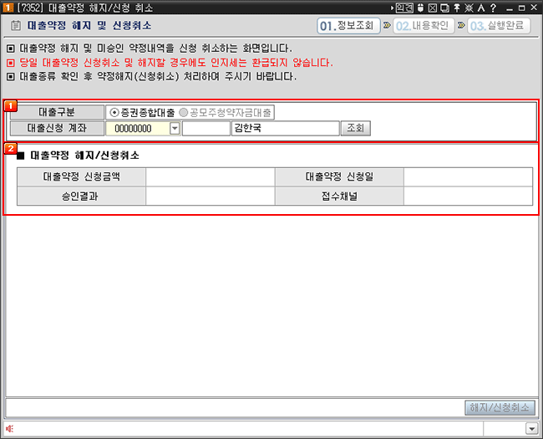Click the starburst icon in title bar
543x439 pixels.
click(469, 7)
